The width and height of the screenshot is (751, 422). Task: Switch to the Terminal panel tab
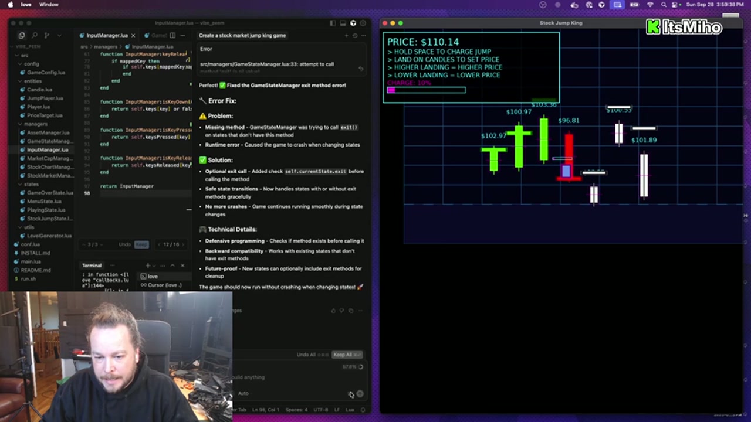coord(92,266)
